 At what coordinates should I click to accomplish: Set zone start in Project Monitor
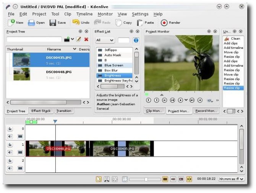click(148, 100)
